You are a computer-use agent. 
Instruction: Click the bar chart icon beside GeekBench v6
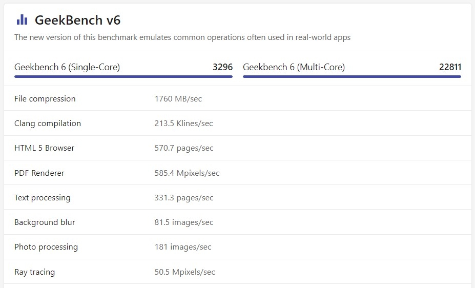[x=22, y=19]
